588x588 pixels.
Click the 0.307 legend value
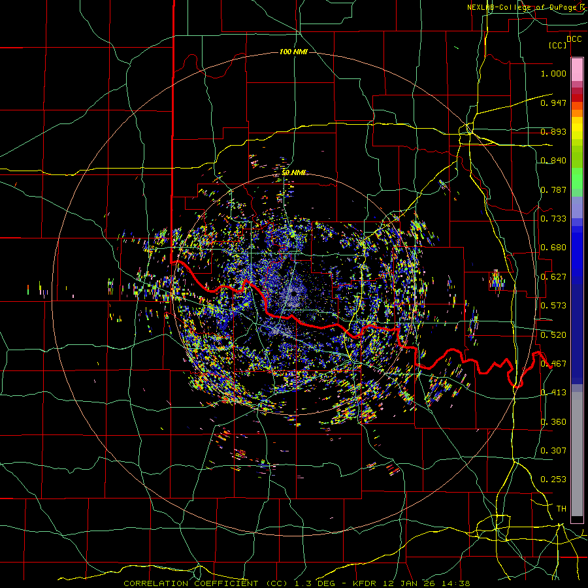click(553, 451)
